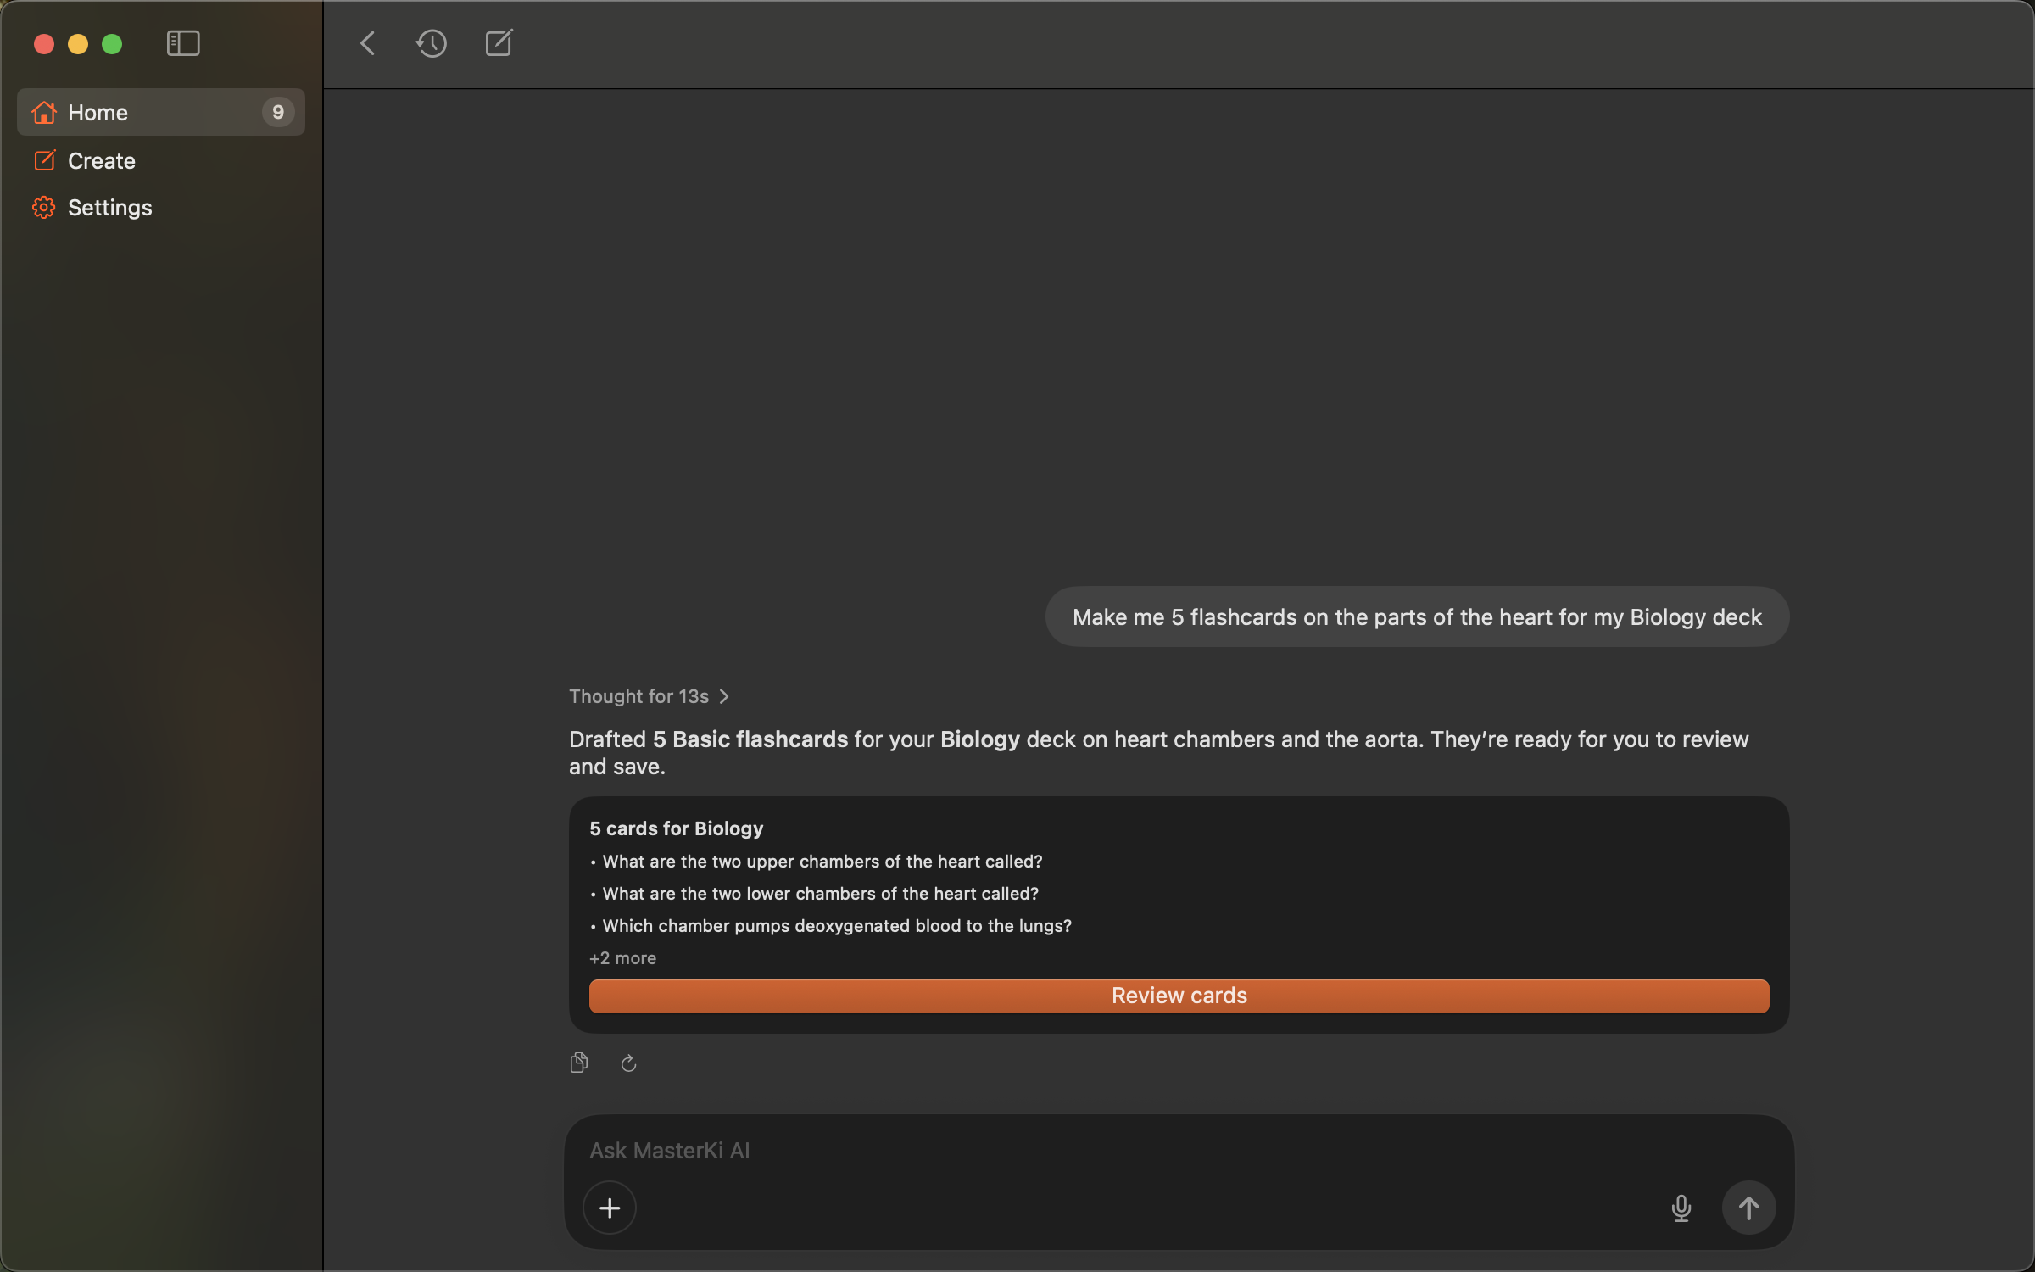Focus the 'Ask MasterKi AI' input field
Image resolution: width=2035 pixels, height=1272 pixels.
pyautogui.click(x=1179, y=1150)
